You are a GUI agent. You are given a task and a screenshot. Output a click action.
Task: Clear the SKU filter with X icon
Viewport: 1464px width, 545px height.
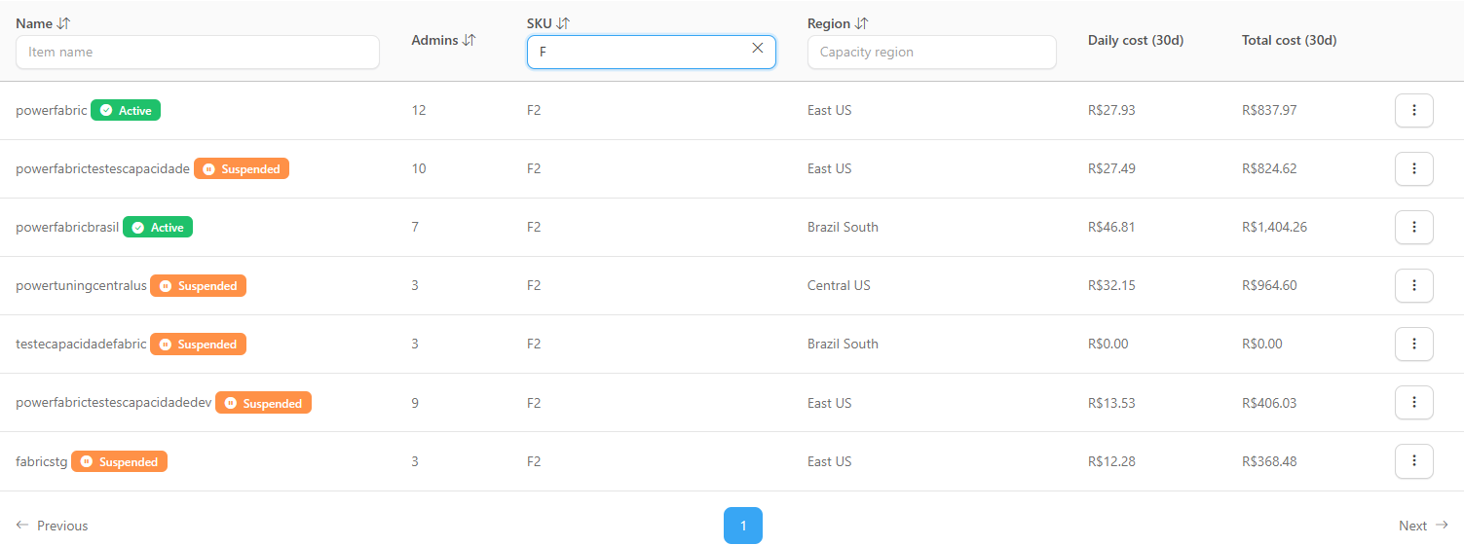point(758,49)
